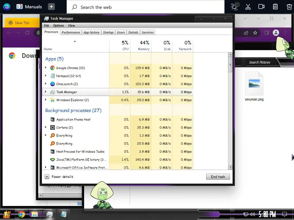This screenshot has height=220, width=294.
Task: Open Chrome from the taskbar
Action: (x=21, y=214)
